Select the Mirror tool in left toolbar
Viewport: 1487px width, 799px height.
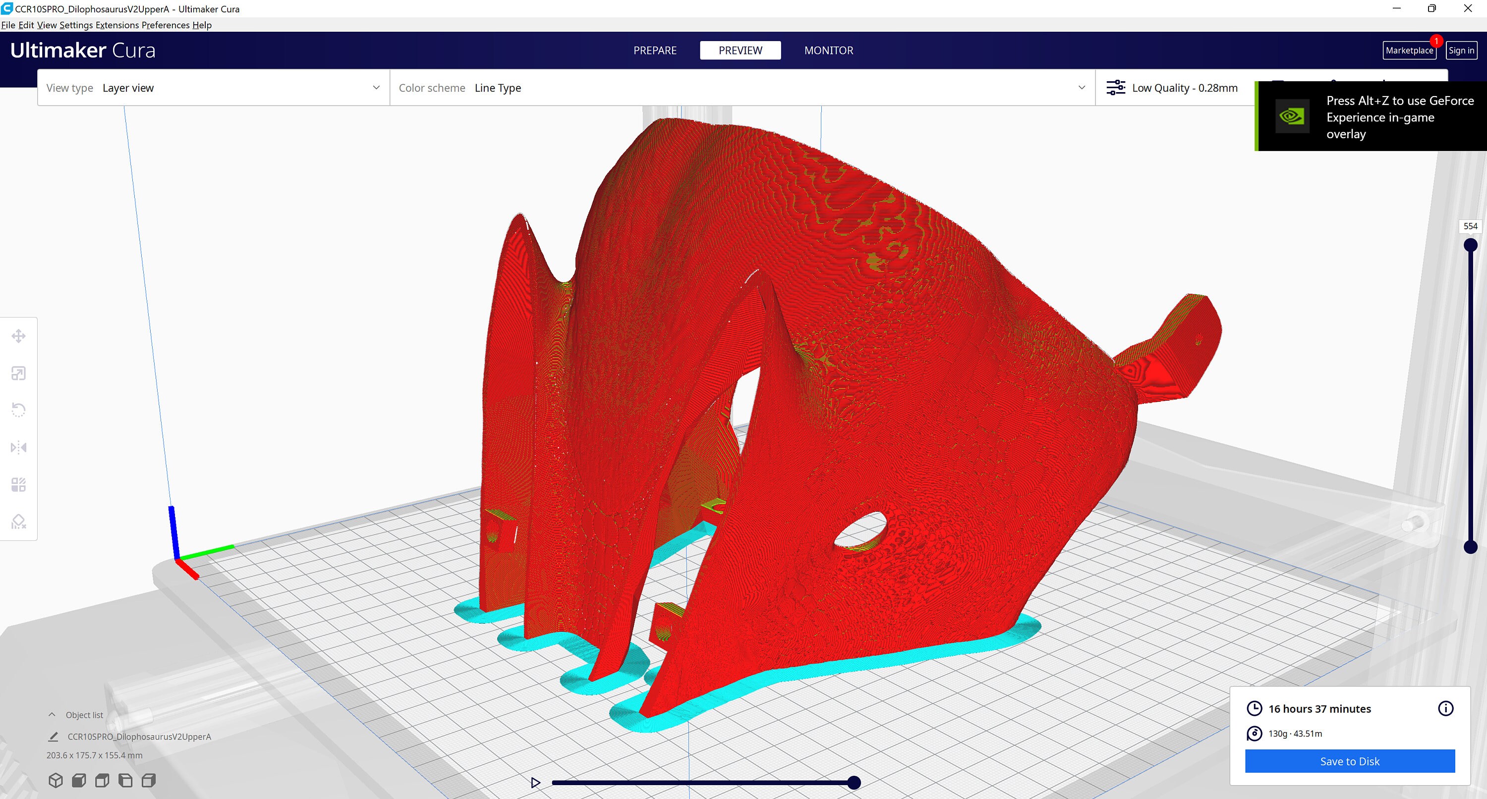coord(18,447)
